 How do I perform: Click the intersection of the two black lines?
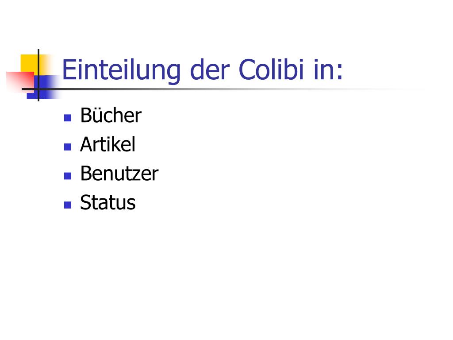pyautogui.click(x=38, y=89)
